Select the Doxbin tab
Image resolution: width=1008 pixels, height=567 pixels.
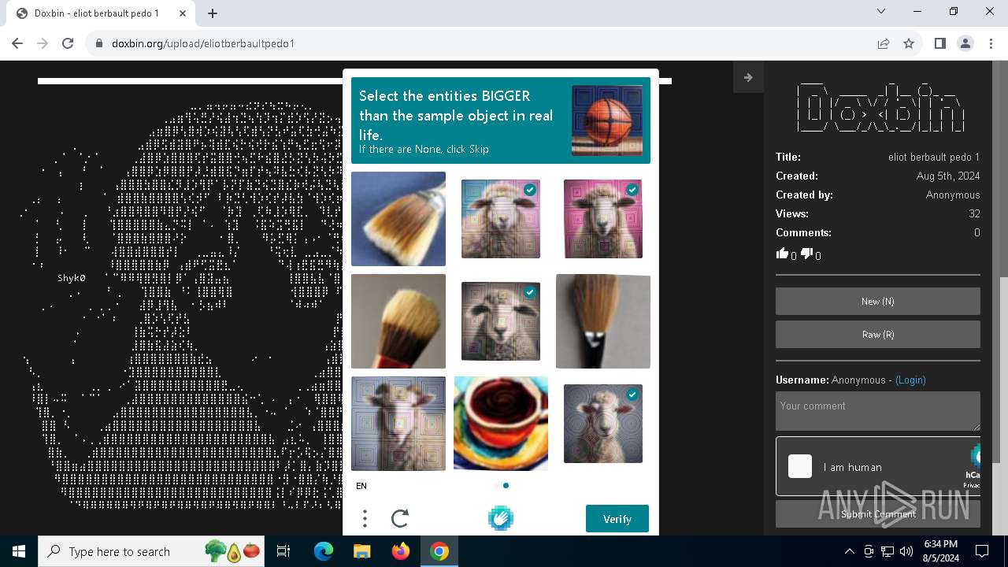click(x=101, y=13)
